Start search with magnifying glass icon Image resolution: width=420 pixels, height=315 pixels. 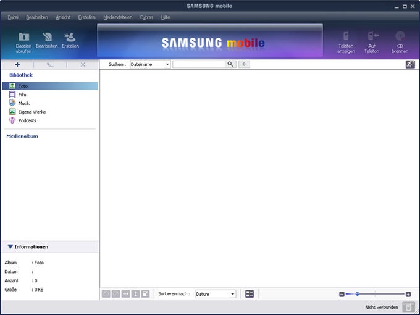tap(230, 64)
